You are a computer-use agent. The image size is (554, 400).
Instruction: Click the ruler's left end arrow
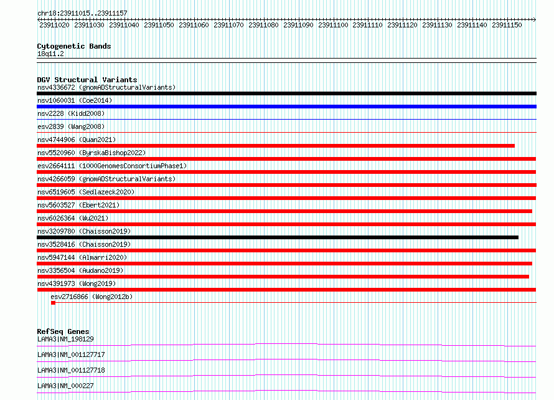click(x=39, y=19)
